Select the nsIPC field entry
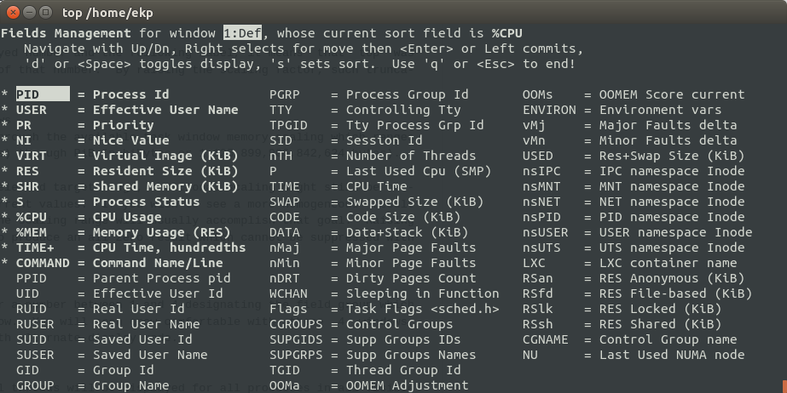 [634, 171]
